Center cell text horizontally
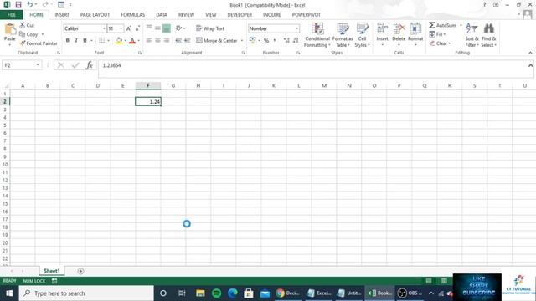 click(x=157, y=41)
